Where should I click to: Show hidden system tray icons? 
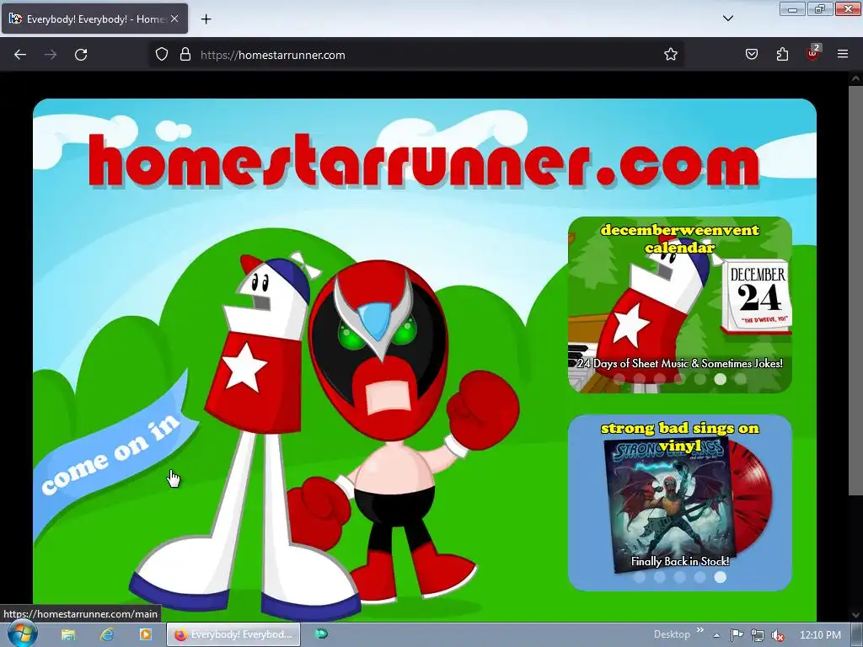pyautogui.click(x=716, y=635)
